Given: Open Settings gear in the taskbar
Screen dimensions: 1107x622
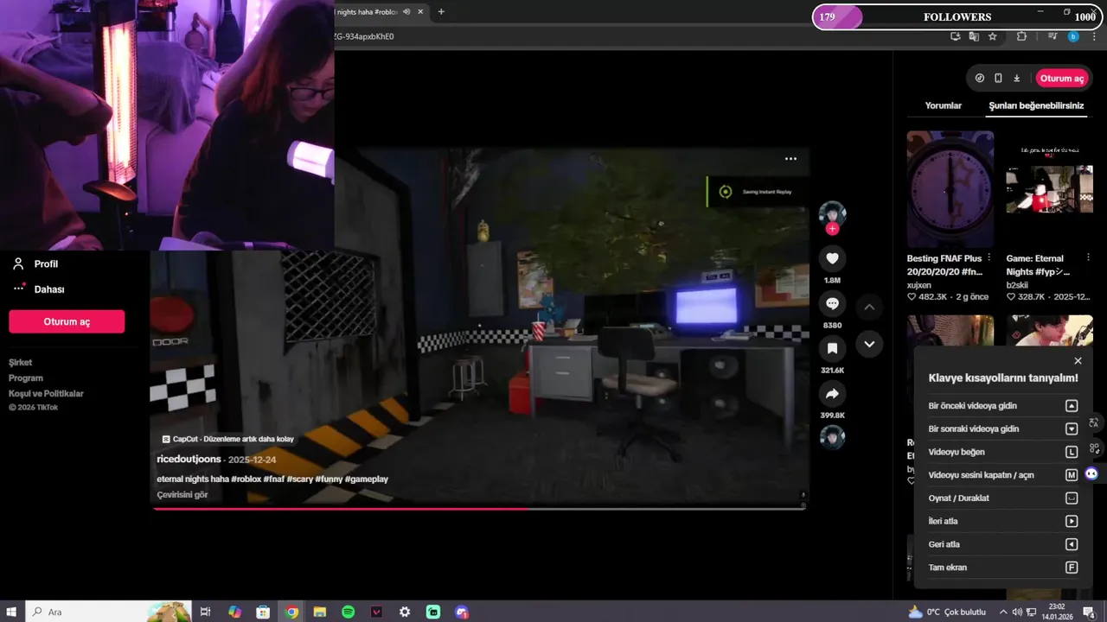Looking at the screenshot, I should coord(405,612).
